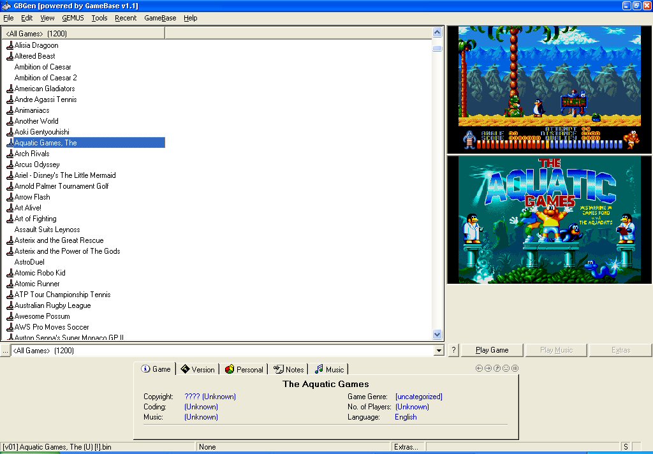
Task: Click the 18 adult-content octagon icon
Action: pos(515,368)
